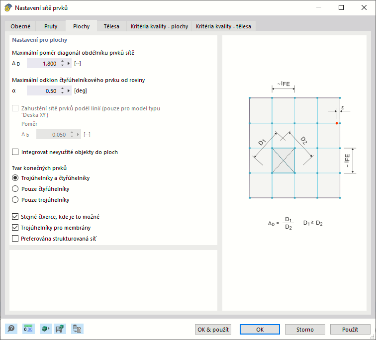The width and height of the screenshot is (376, 340).
Task: Open Kritéria kvality - plochy tab
Action: click(159, 26)
